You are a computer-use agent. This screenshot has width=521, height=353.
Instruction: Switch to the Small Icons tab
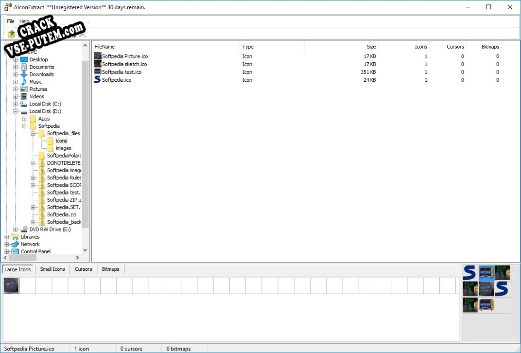[x=52, y=269]
